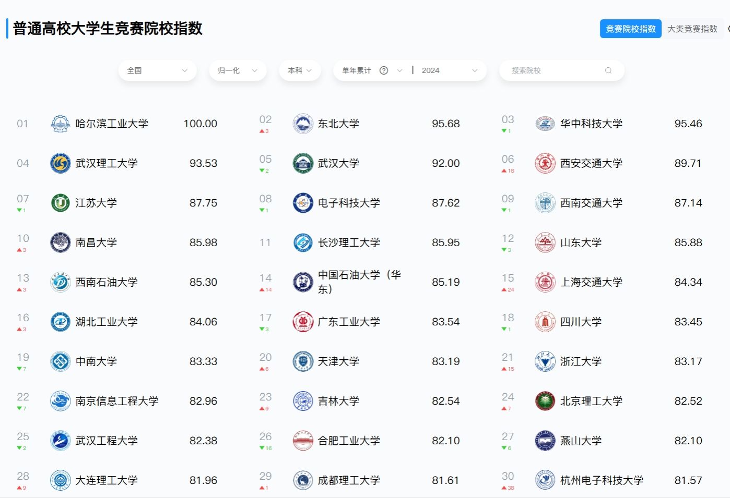The height and width of the screenshot is (498, 730).
Task: Open the 华中科技大学 link
Action: (x=591, y=124)
